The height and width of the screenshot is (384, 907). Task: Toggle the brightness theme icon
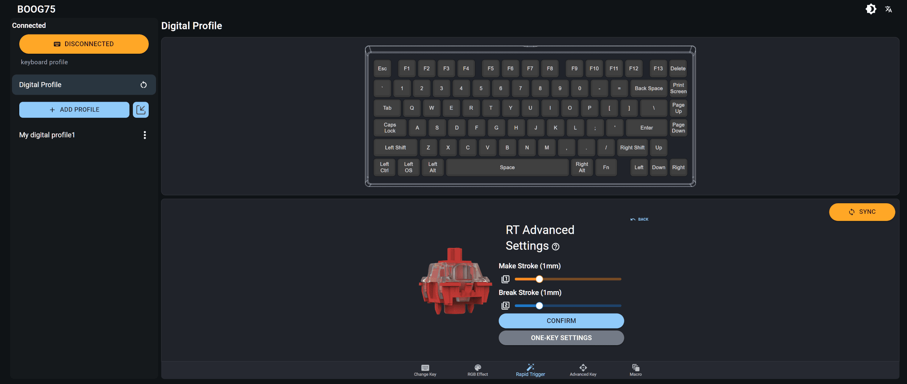[x=871, y=9]
